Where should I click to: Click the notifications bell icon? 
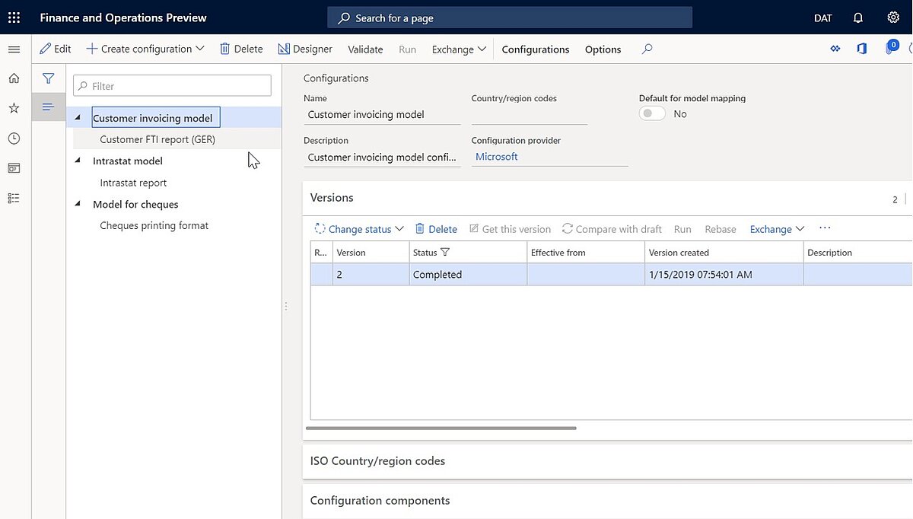[x=858, y=18]
